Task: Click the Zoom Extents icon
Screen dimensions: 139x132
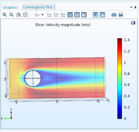Action: point(25,15)
